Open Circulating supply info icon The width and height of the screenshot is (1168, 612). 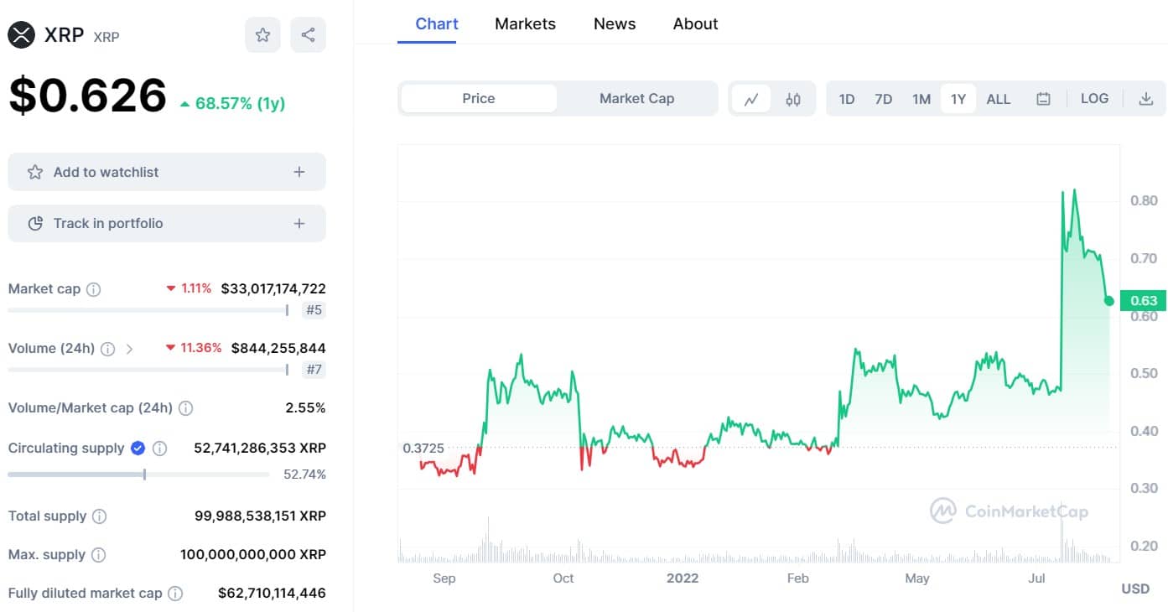point(159,449)
